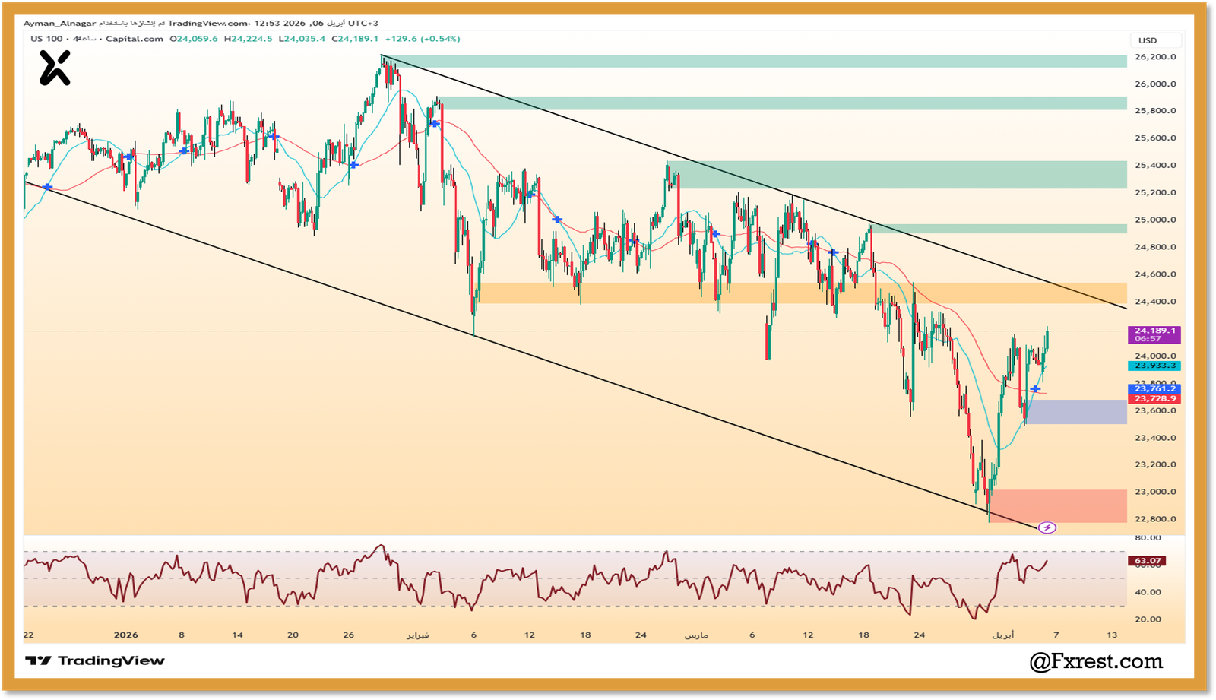1216x700 pixels.
Task: Click the purple lightning bolt icon
Action: click(1047, 527)
